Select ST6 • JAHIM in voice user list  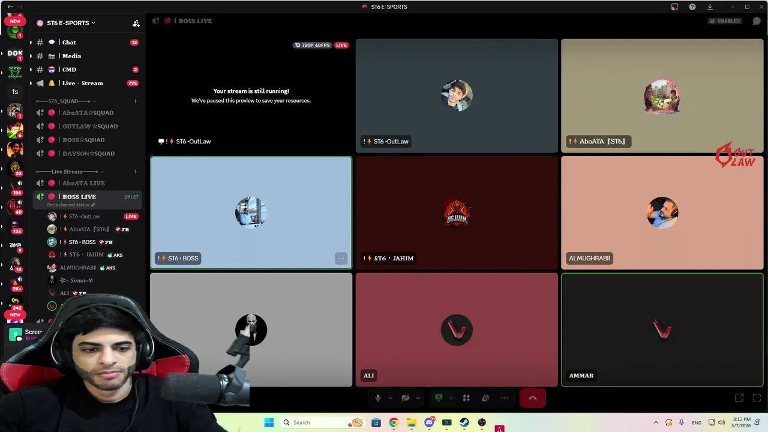tap(93, 254)
